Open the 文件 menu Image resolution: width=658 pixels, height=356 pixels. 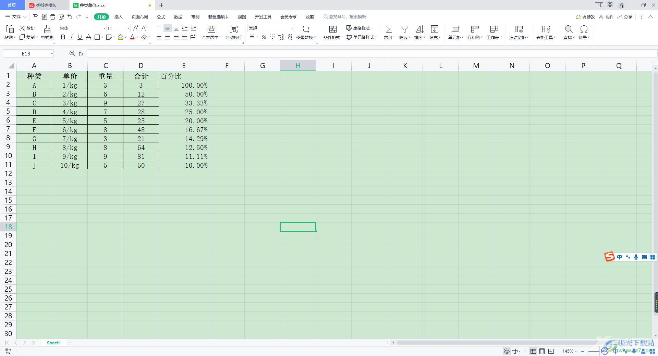coord(16,16)
